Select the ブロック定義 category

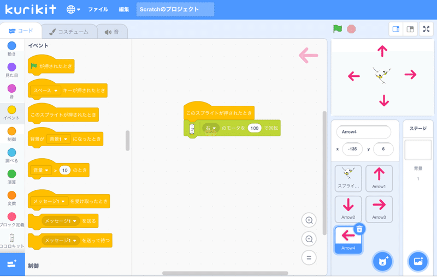pos(11,220)
